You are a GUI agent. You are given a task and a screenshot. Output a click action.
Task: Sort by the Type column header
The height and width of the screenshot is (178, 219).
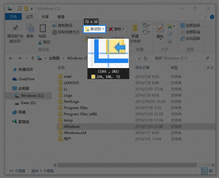[174, 68]
